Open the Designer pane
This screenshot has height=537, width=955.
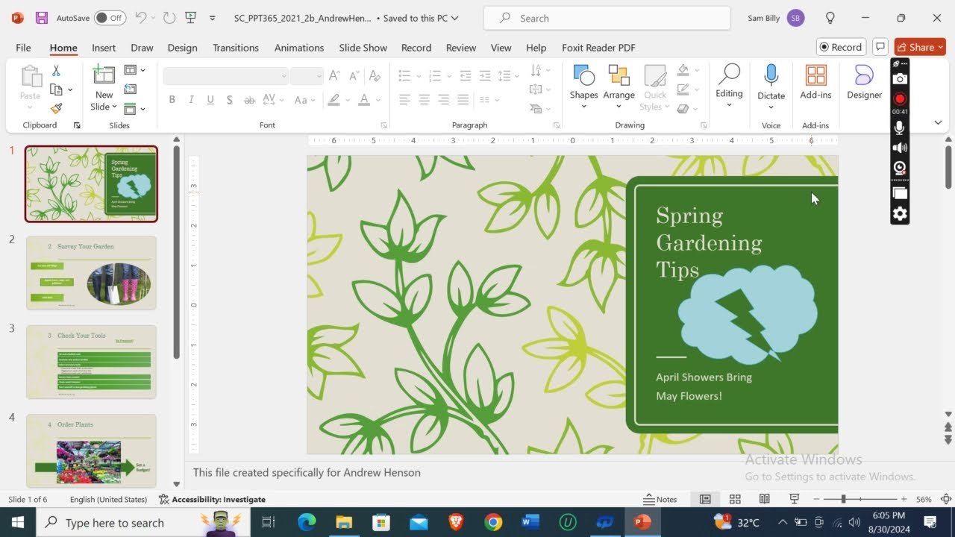(x=864, y=82)
